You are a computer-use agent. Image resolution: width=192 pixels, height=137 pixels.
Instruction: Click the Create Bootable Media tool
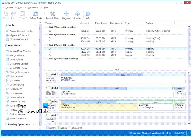point(21,31)
